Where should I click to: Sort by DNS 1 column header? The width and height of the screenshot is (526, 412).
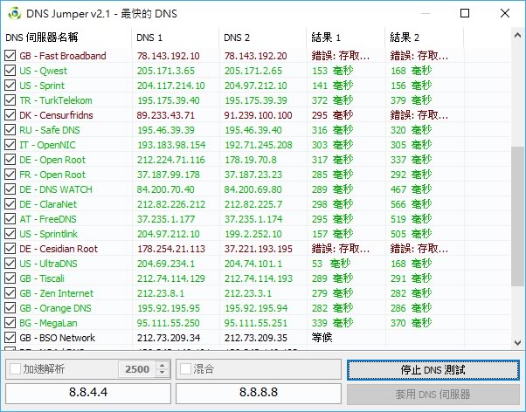[176, 38]
